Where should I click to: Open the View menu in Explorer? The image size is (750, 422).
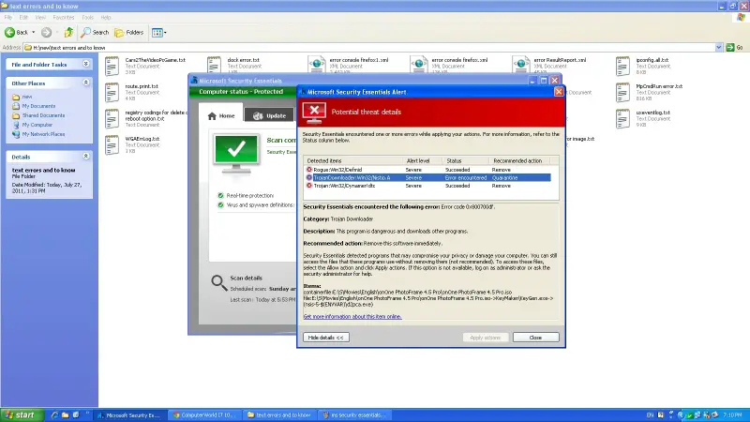click(40, 17)
